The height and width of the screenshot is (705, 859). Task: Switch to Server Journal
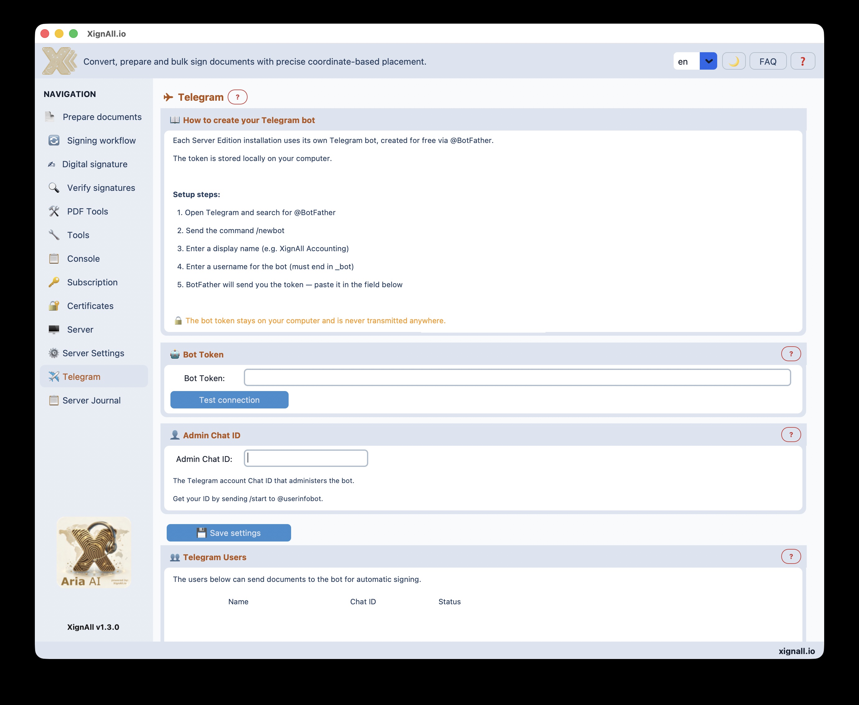[x=94, y=400]
